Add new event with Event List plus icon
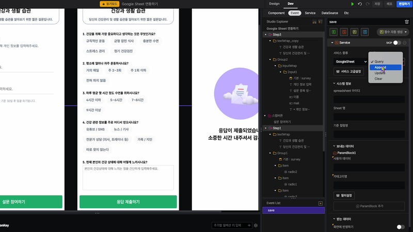The height and width of the screenshot is (232, 413). [320, 203]
